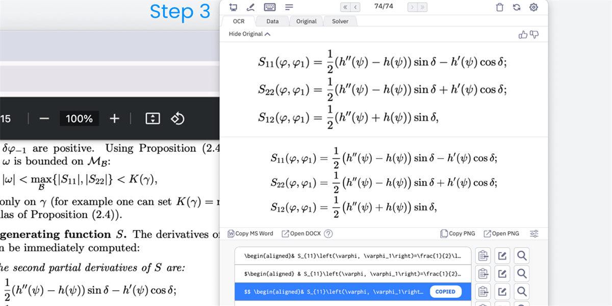Switch to the Solver tab
612x306 pixels.
point(340,21)
